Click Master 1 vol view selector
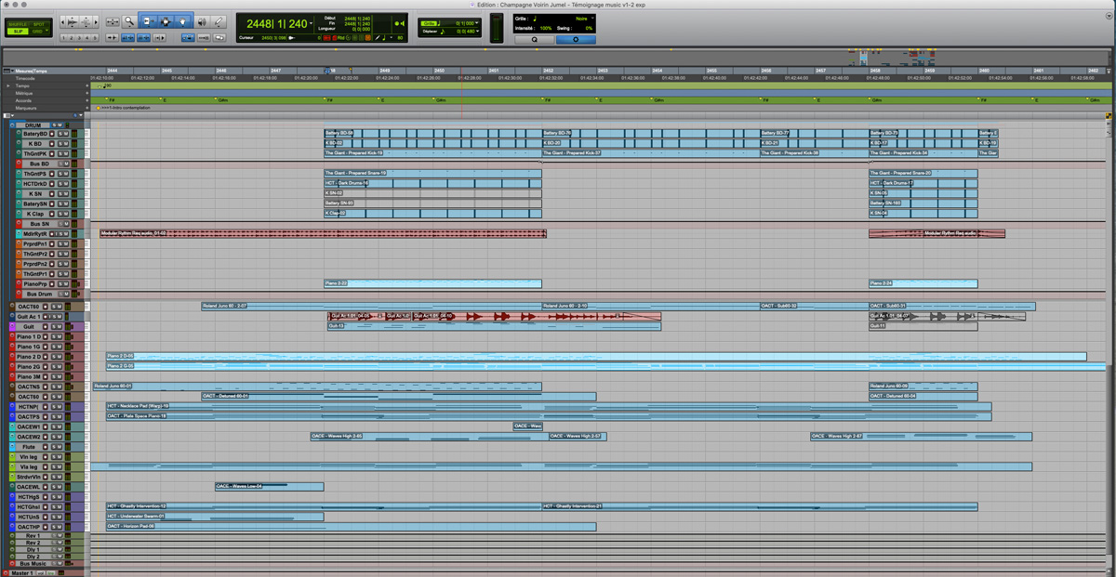The height and width of the screenshot is (577, 1116). tap(41, 572)
